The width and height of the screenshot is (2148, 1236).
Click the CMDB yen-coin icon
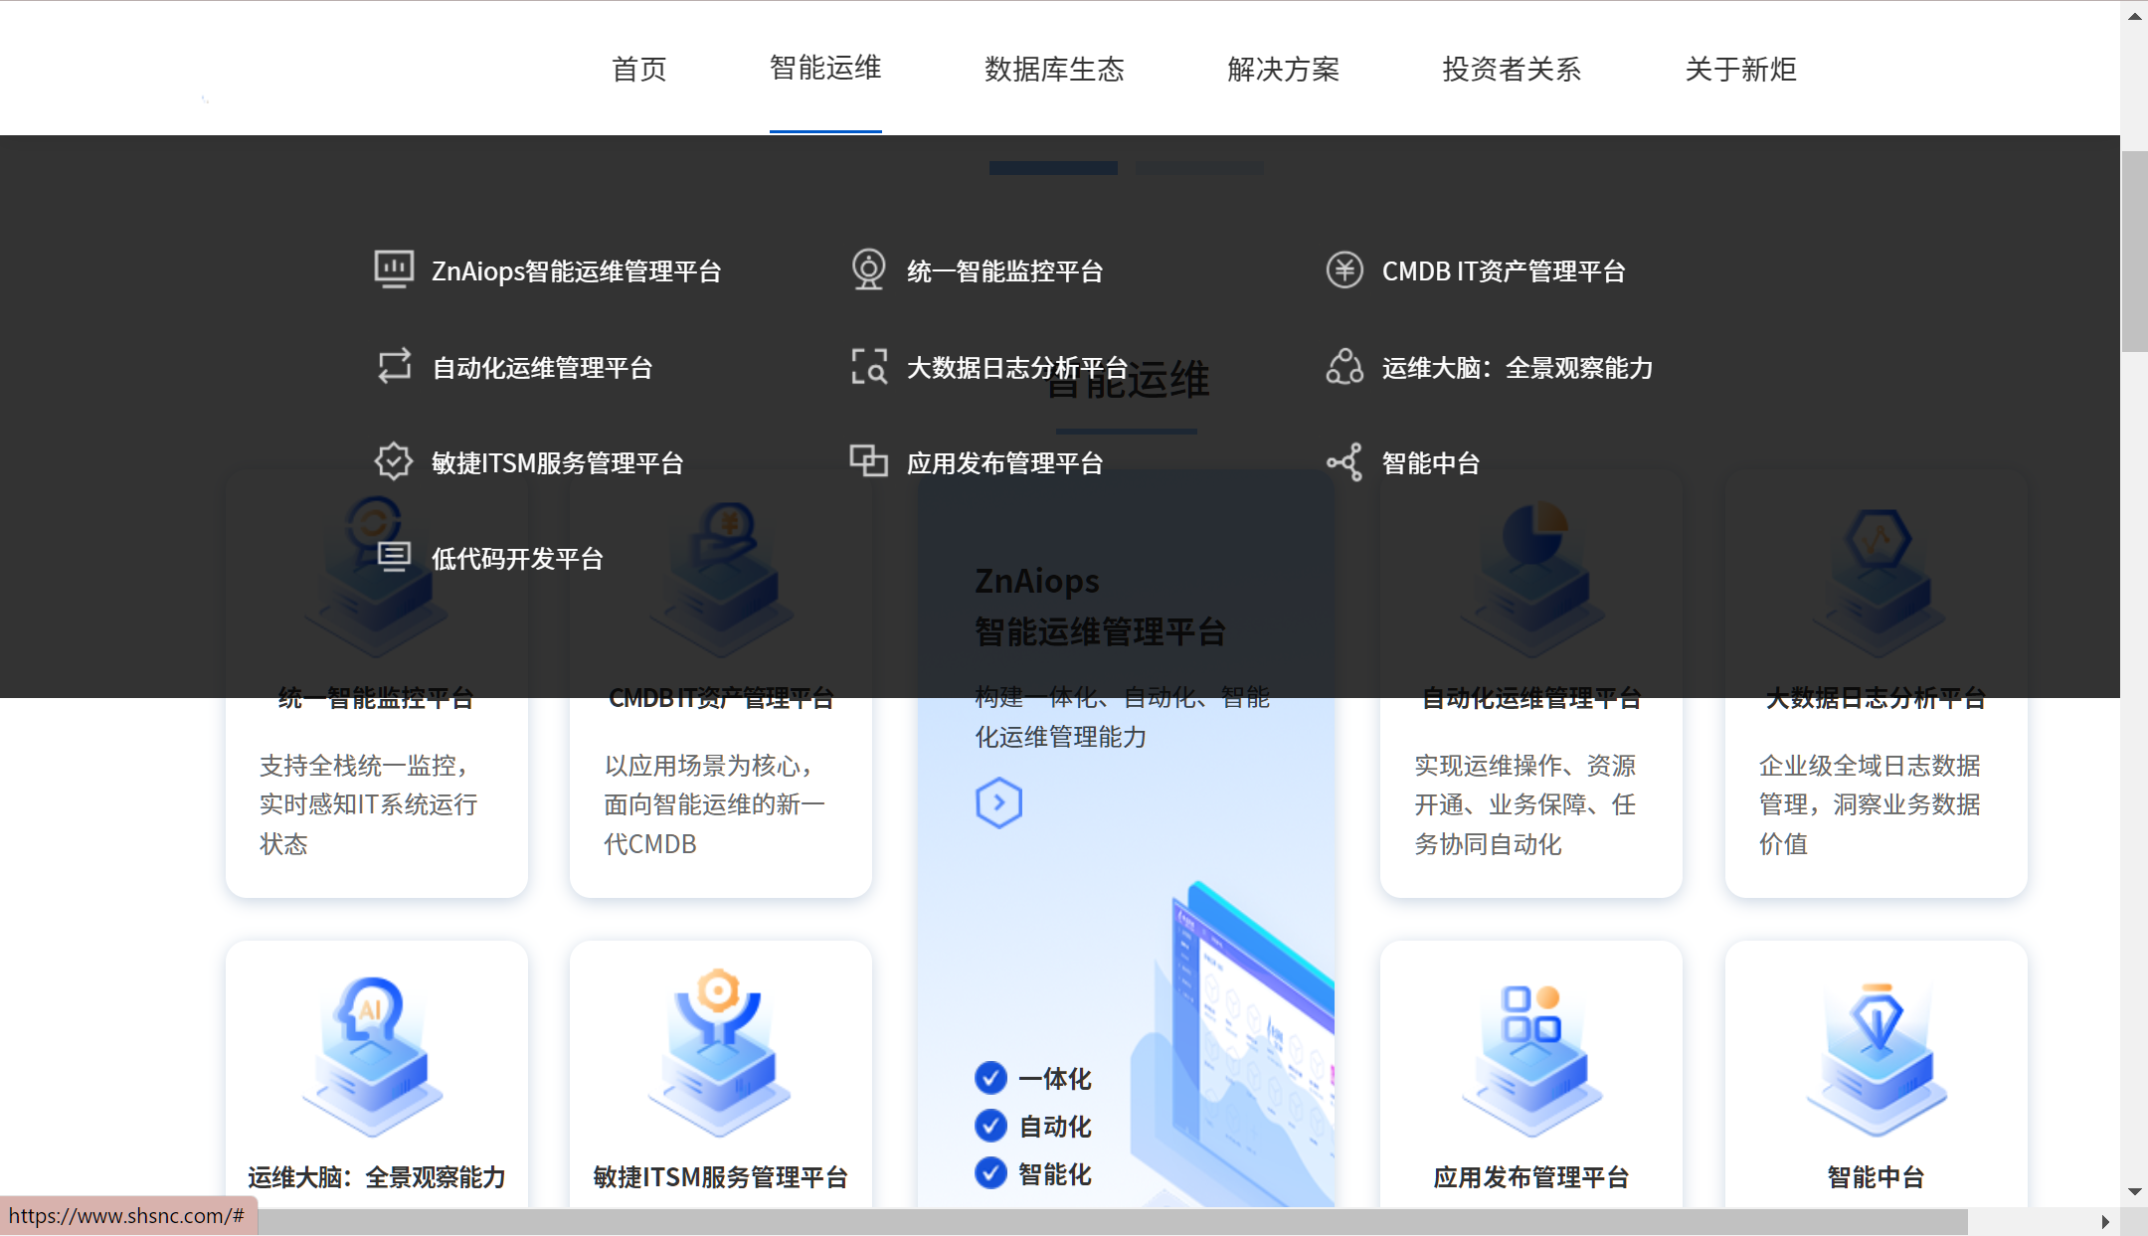click(x=1344, y=269)
